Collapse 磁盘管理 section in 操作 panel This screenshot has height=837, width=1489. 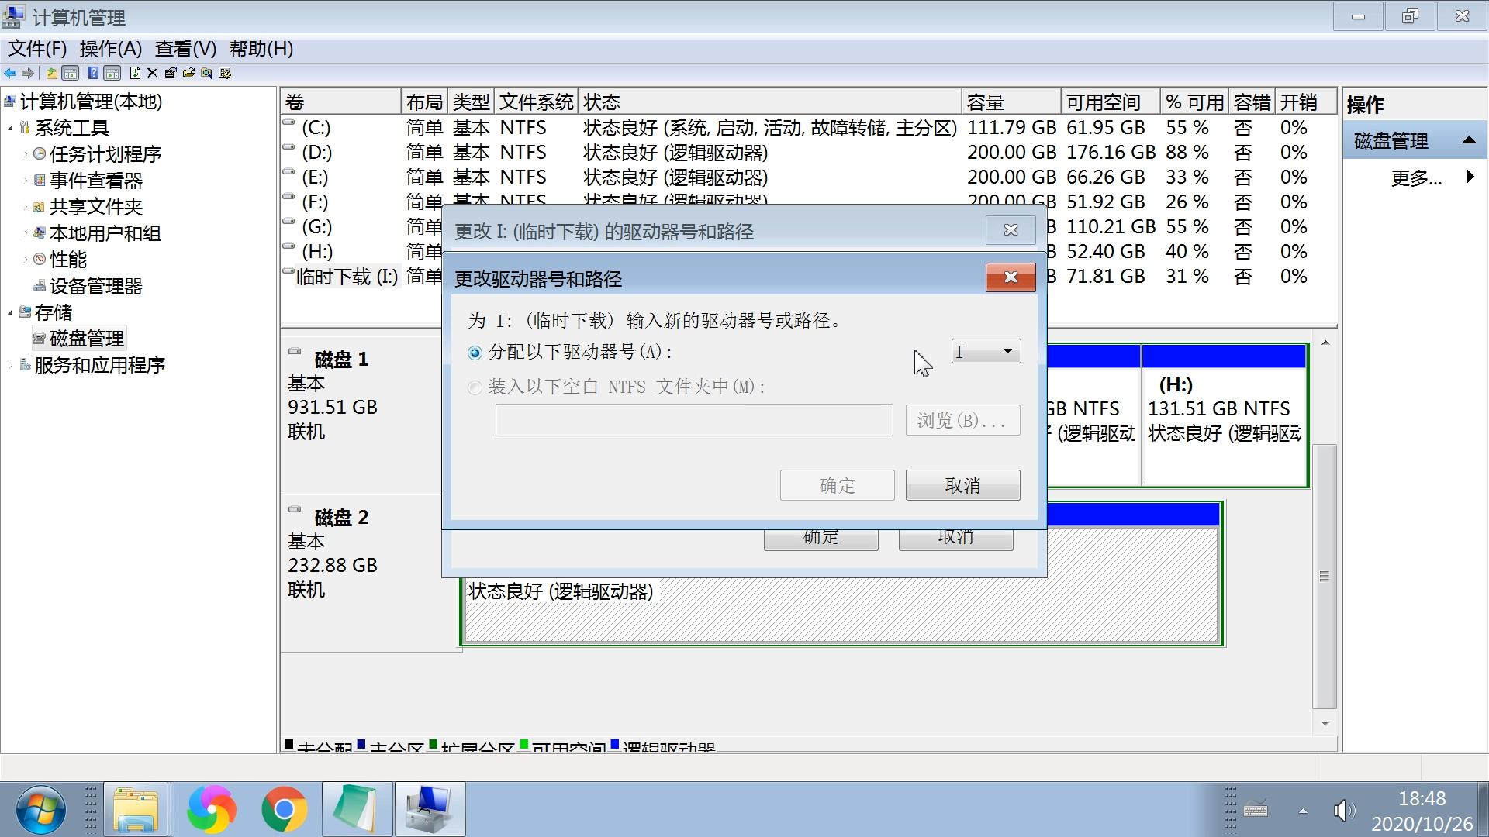click(1468, 140)
